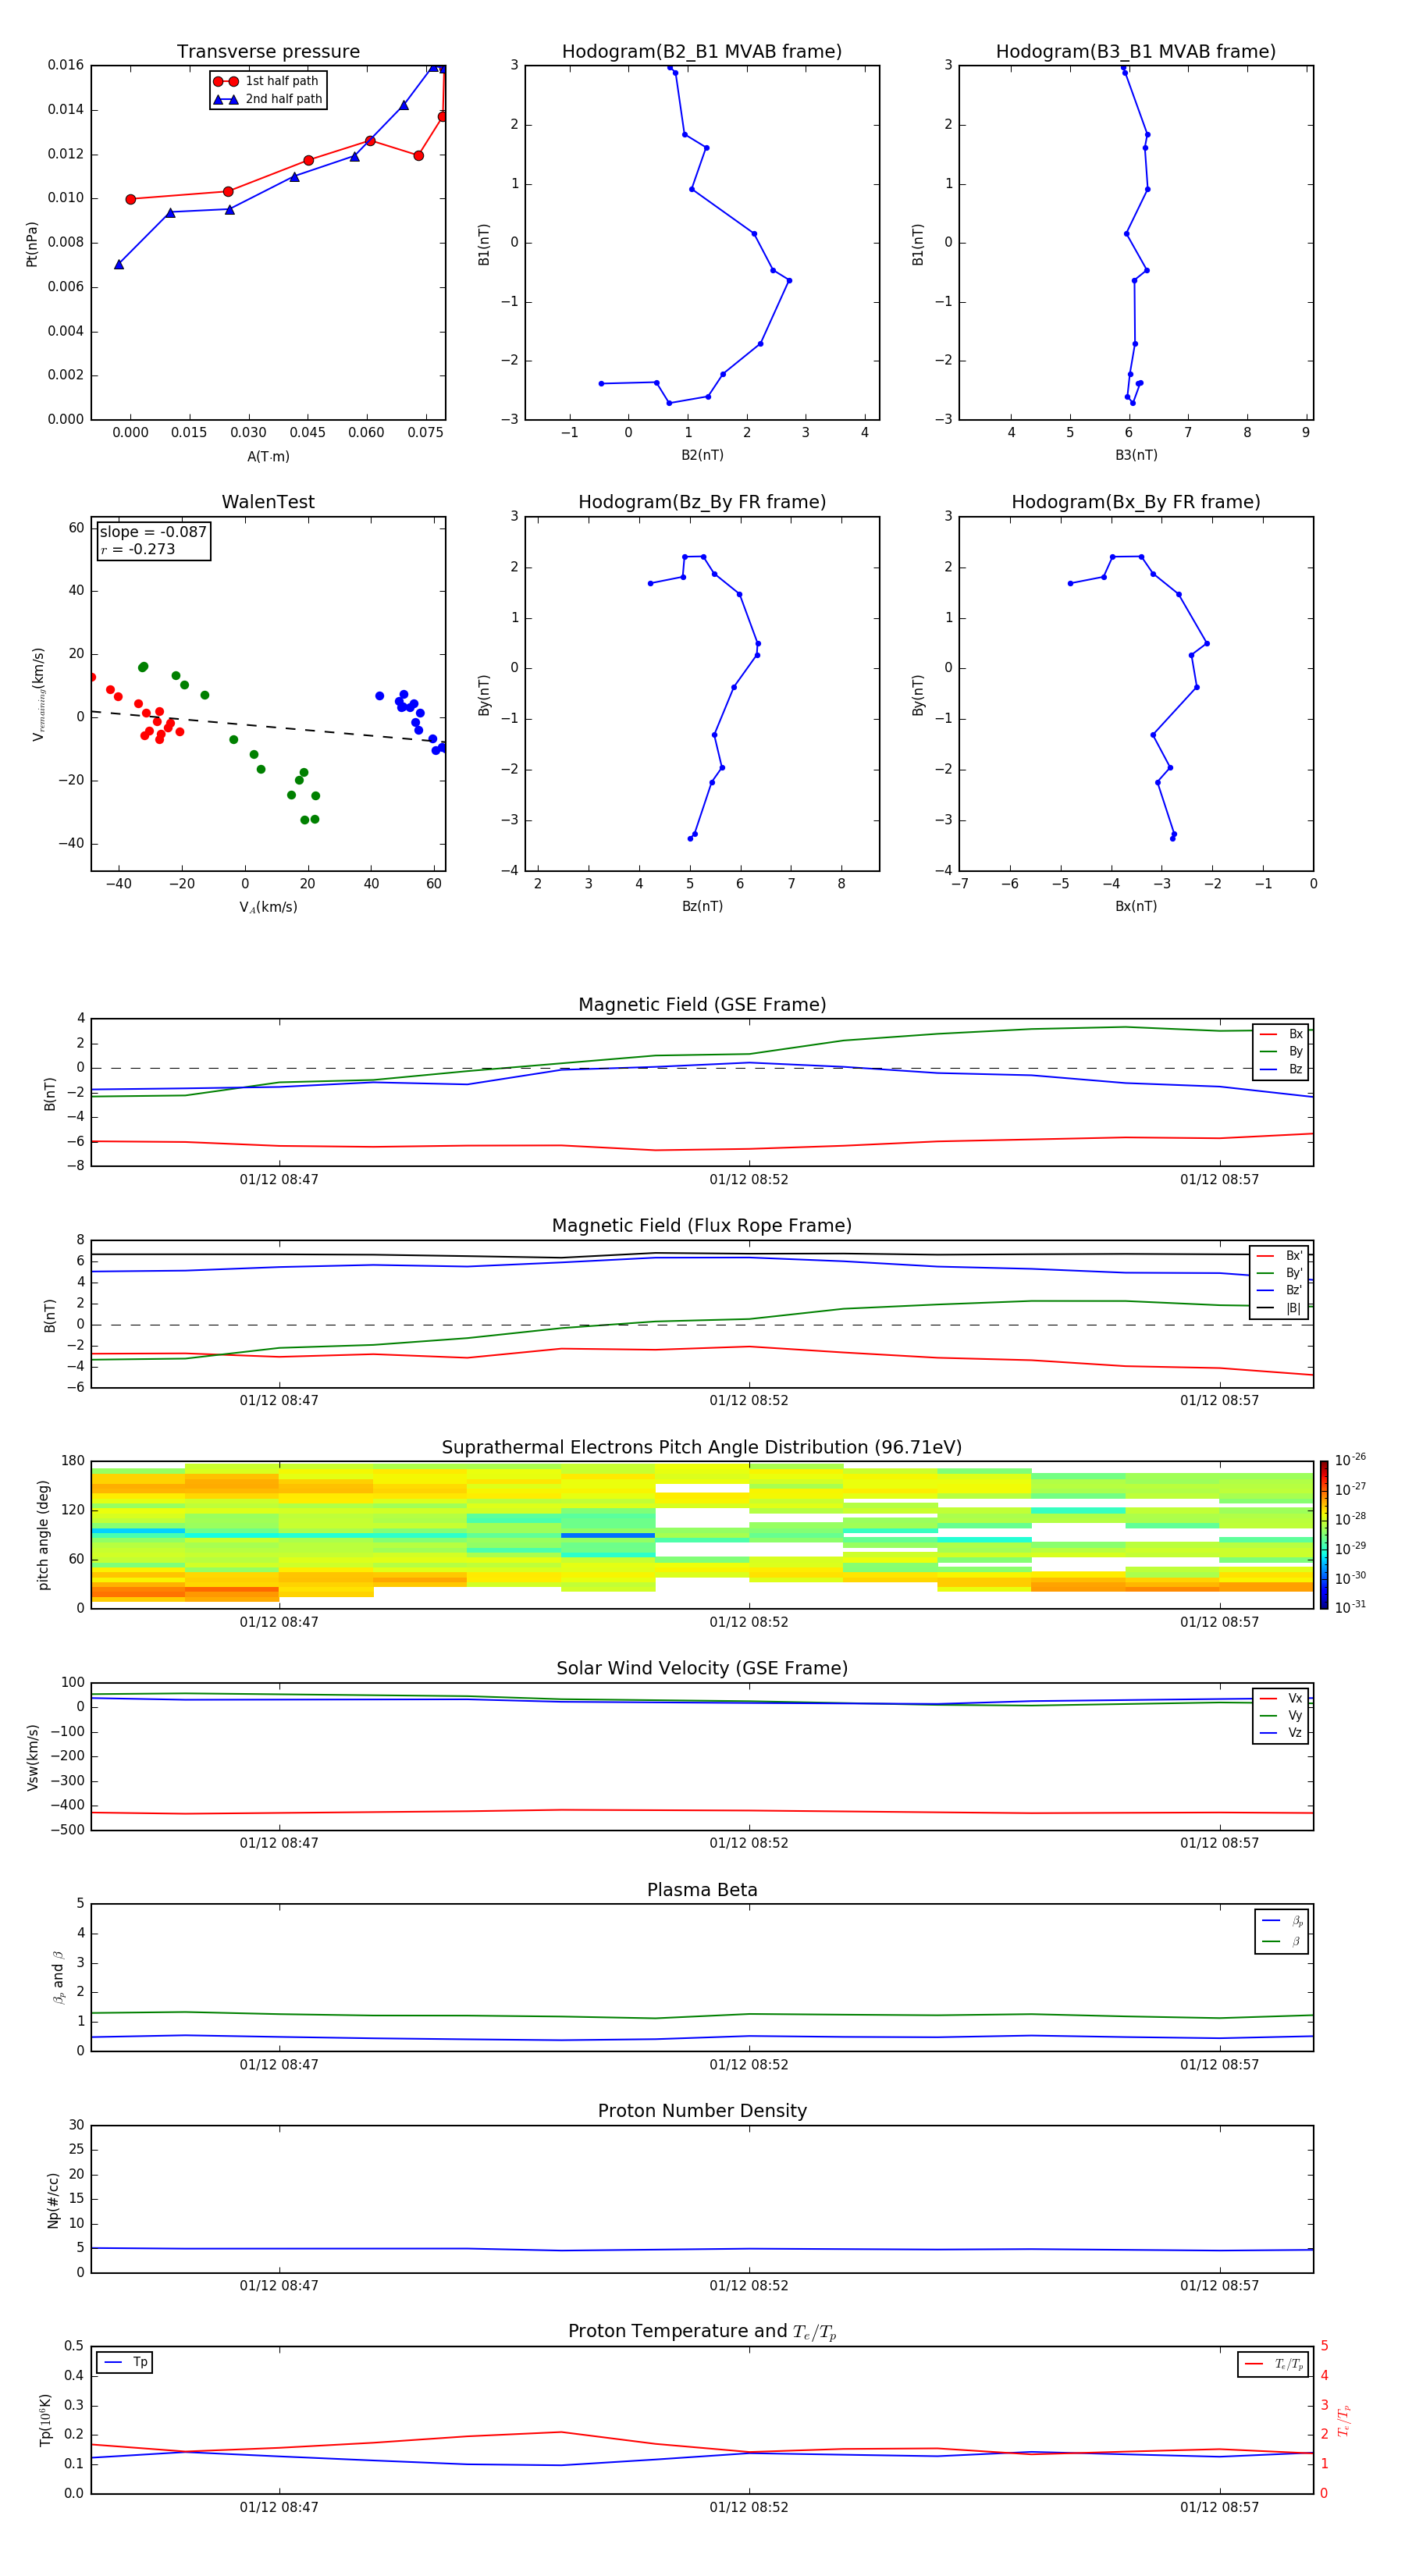The height and width of the screenshot is (2576, 1405).
Task: Click "01/12 08:57" tick under Proton Temperature plot
Action: [1219, 2507]
